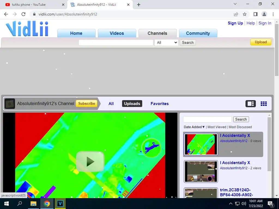Switch to the tutitu phone YouTube tab
This screenshot has width=279, height=209.
(34, 5)
